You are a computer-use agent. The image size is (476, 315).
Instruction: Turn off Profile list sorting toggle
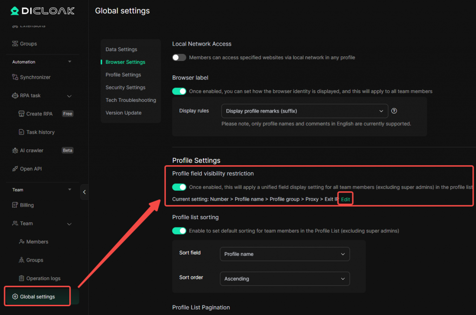179,231
